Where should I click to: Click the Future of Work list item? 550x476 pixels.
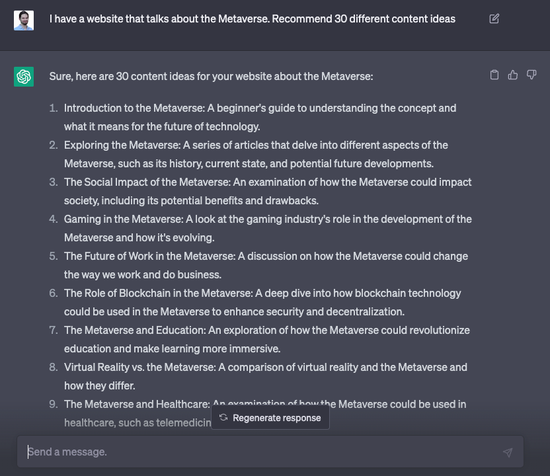coord(266,265)
